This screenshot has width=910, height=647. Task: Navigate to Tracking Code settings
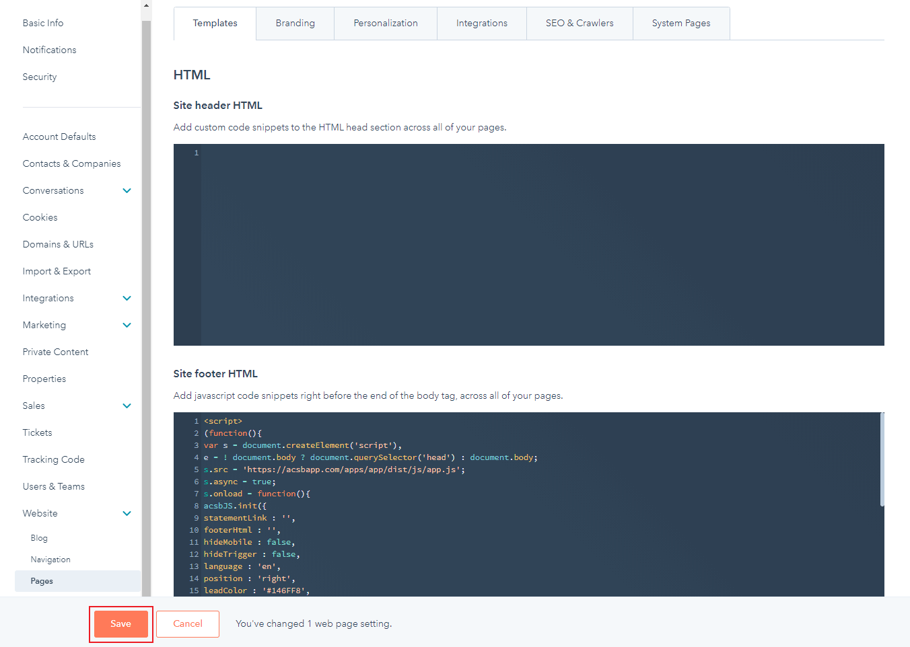(53, 459)
